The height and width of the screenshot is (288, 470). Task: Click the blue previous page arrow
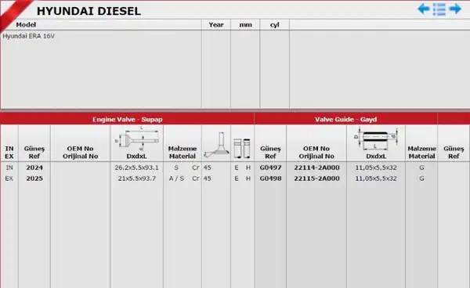tap(424, 9)
